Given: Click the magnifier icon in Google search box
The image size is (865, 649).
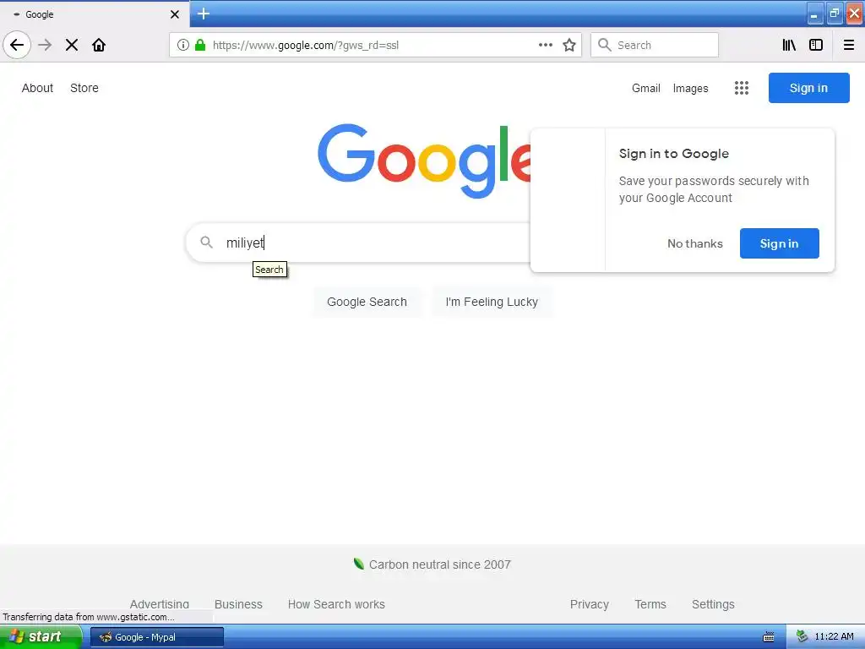Looking at the screenshot, I should point(206,243).
